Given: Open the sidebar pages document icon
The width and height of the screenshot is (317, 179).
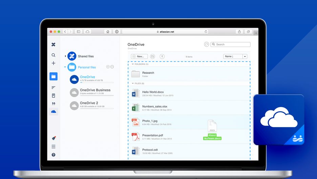Looking at the screenshot, I should (x=54, y=95).
